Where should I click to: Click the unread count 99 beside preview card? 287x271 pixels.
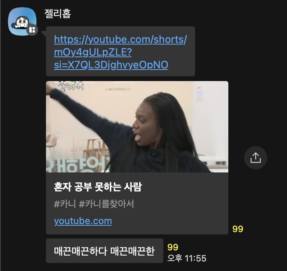click(x=238, y=229)
